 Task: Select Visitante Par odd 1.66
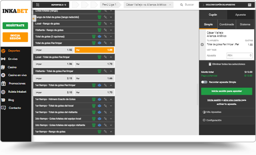point(94,78)
